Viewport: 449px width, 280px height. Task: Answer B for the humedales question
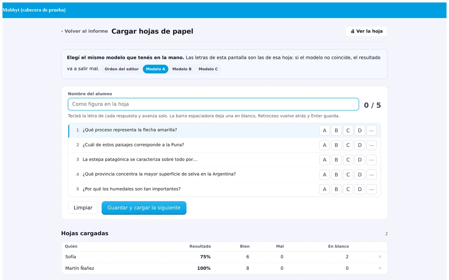coord(336,189)
